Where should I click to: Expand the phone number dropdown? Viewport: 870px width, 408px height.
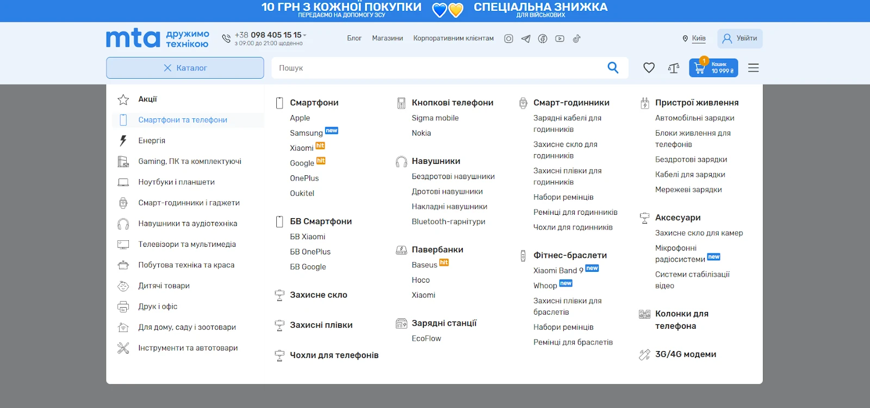304,35
